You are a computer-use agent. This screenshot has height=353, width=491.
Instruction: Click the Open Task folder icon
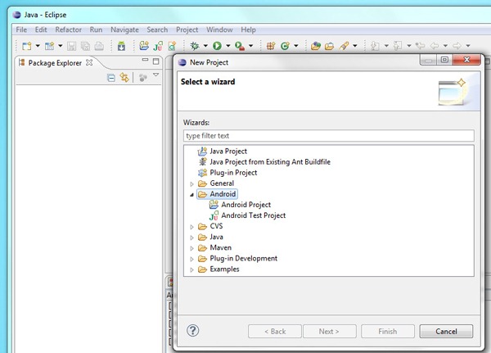[329, 46]
